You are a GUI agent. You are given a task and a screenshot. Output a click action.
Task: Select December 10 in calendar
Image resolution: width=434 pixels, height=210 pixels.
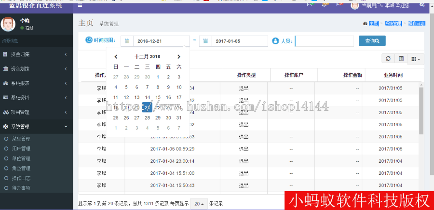point(179,87)
